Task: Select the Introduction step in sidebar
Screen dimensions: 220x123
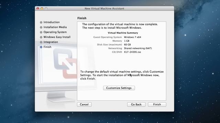Action: click(52, 22)
